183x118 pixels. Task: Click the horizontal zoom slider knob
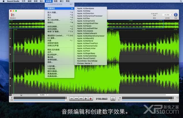click(x=21, y=95)
